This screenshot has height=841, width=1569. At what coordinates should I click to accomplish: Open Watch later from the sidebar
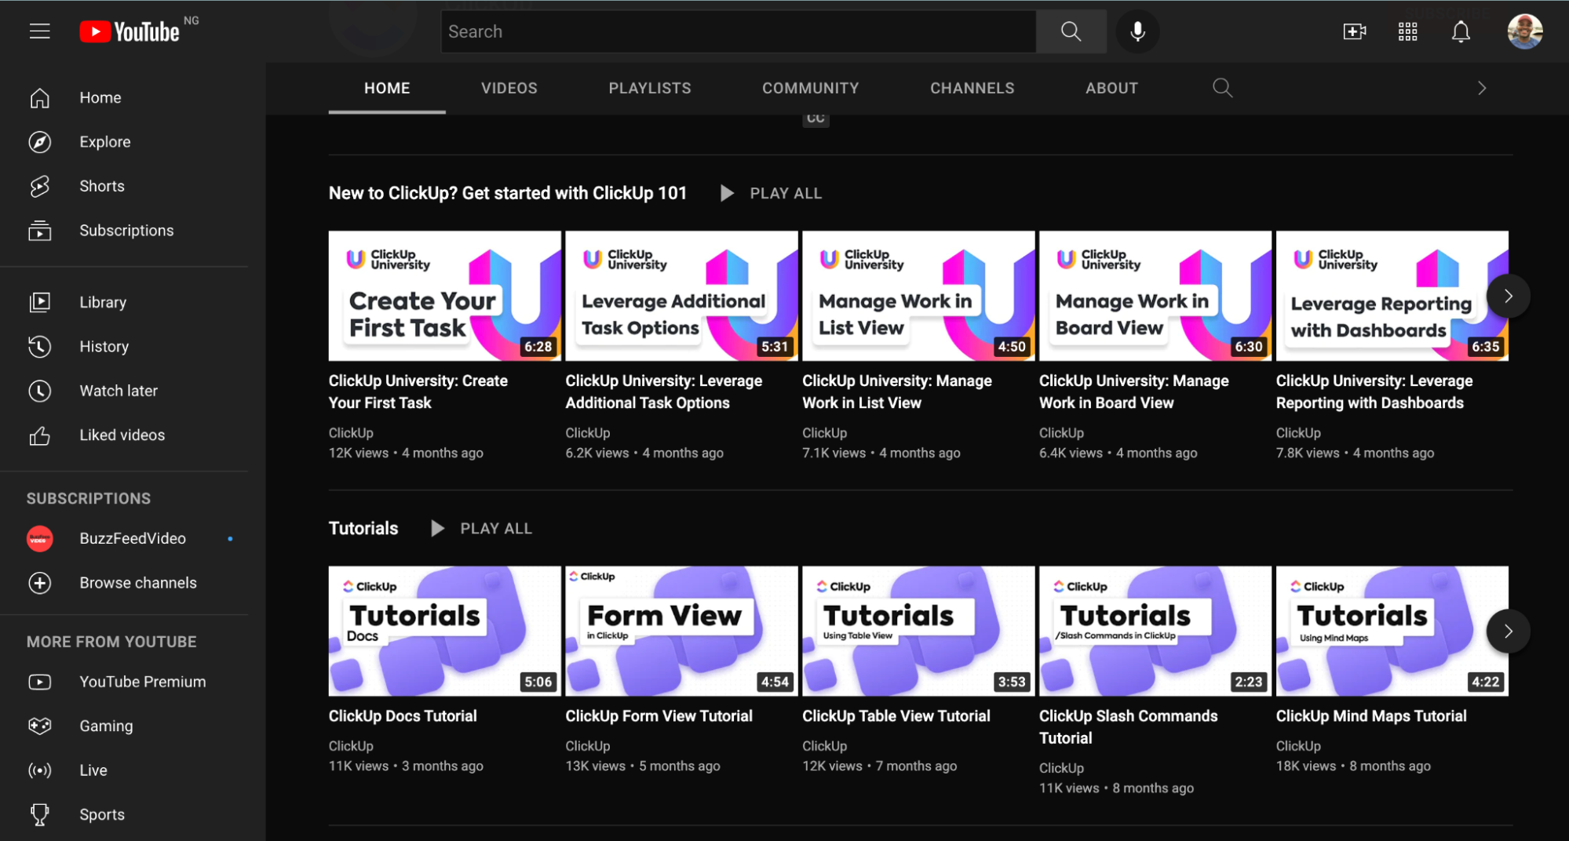point(119,391)
